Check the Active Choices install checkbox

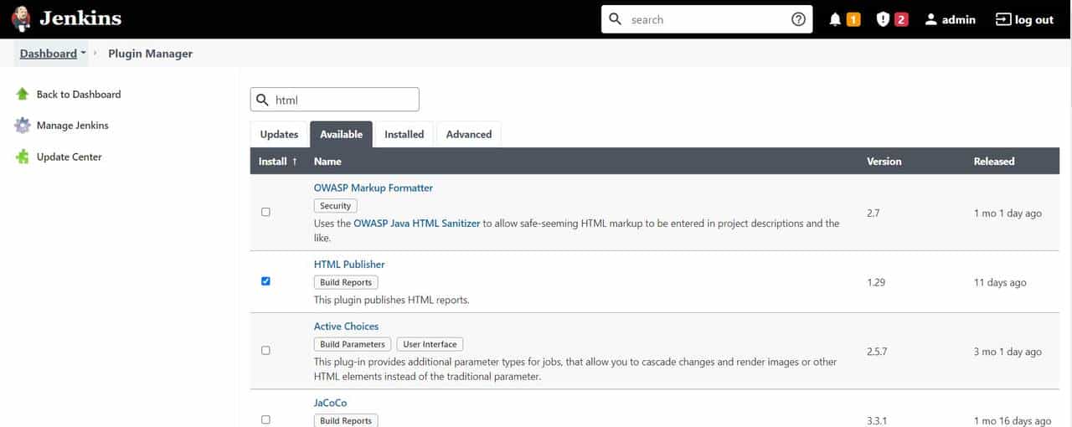click(265, 351)
